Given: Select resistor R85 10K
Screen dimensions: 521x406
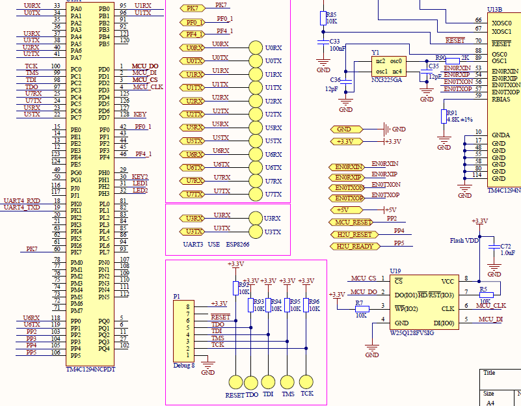Looking at the screenshot, I should [x=323, y=18].
